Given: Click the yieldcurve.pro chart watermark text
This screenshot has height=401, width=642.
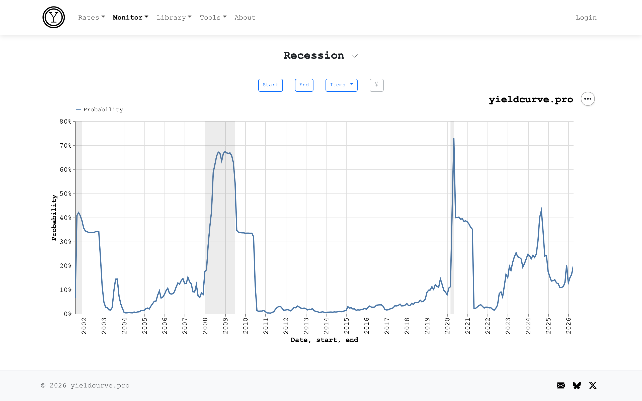Looking at the screenshot, I should tap(531, 99).
